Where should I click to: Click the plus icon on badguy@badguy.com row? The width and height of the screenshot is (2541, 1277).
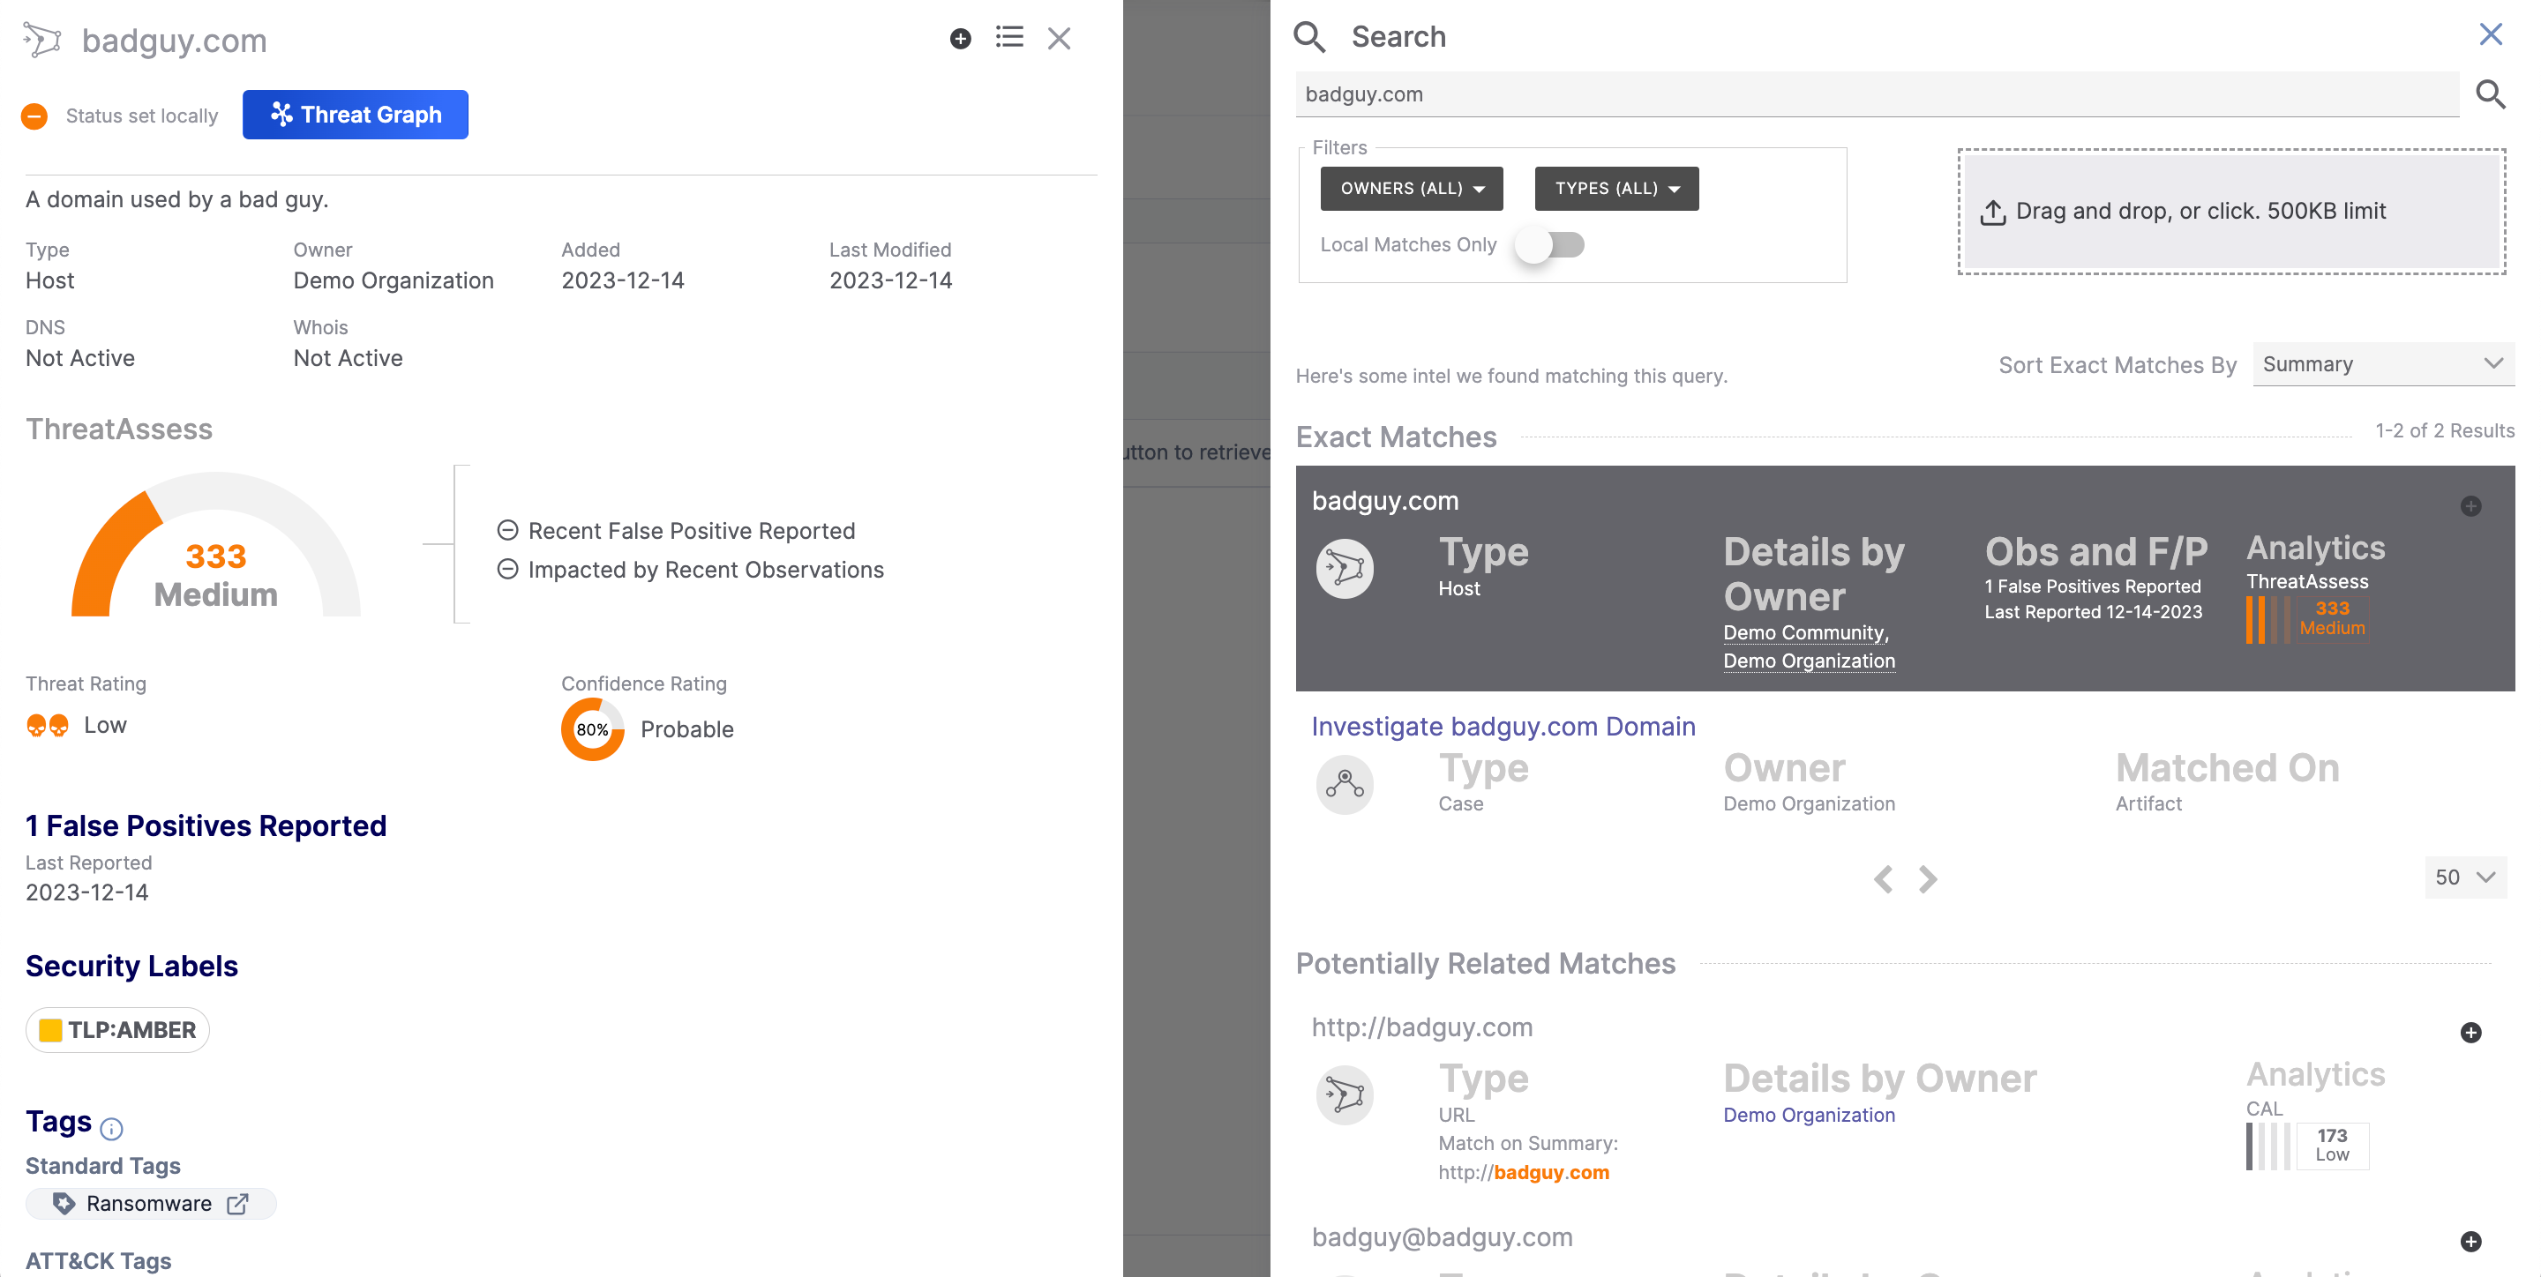pyautogui.click(x=2471, y=1243)
